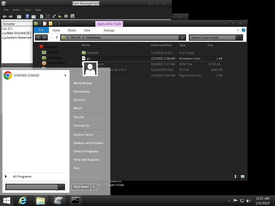The image size is (275, 206).
Task: Open the Help menu in Disk Management
Action: pyautogui.click(x=38, y=10)
